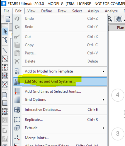Click the Redo arrow icon

tap(17, 27)
